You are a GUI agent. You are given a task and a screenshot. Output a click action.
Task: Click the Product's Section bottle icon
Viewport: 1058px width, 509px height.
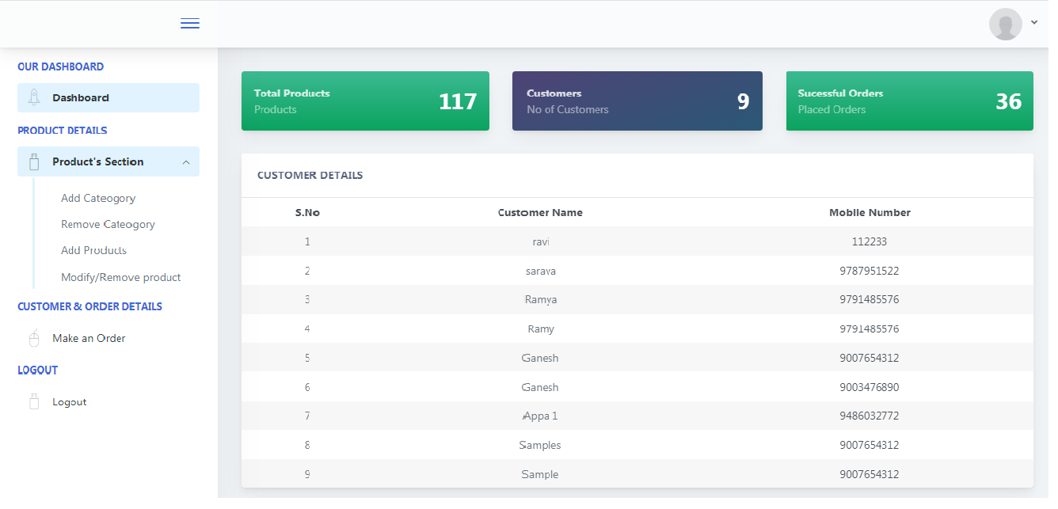click(34, 161)
